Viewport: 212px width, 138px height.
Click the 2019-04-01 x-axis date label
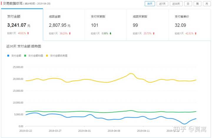[x=85, y=130]
